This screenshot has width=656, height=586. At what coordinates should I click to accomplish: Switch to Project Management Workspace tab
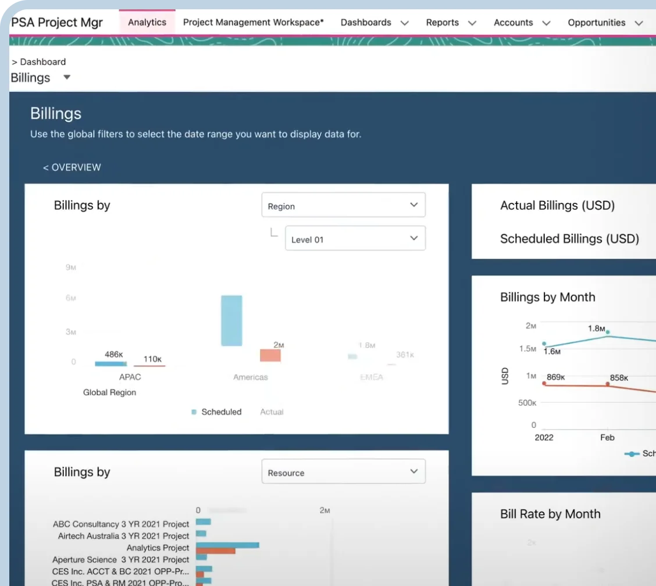click(253, 23)
